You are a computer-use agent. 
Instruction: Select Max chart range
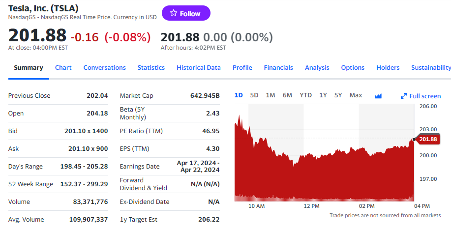(356, 95)
